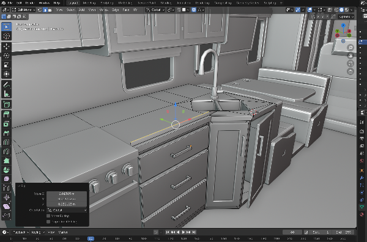Enable edge select mode

[45, 10]
